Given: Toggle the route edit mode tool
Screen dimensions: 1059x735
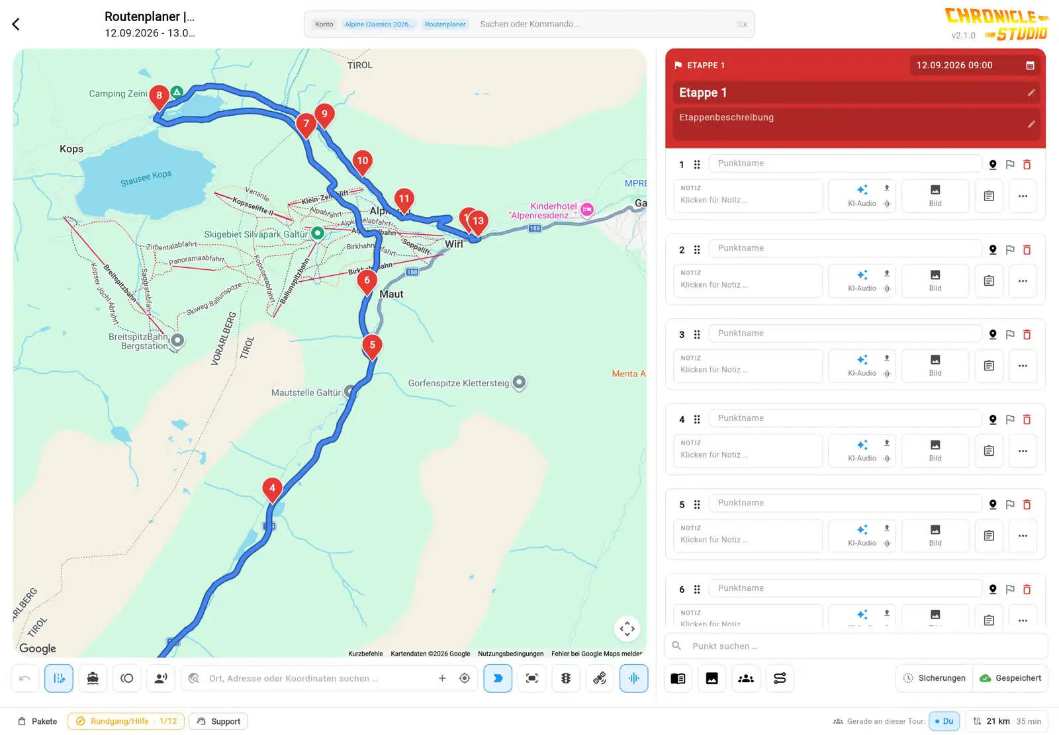Looking at the screenshot, I should click(x=59, y=679).
